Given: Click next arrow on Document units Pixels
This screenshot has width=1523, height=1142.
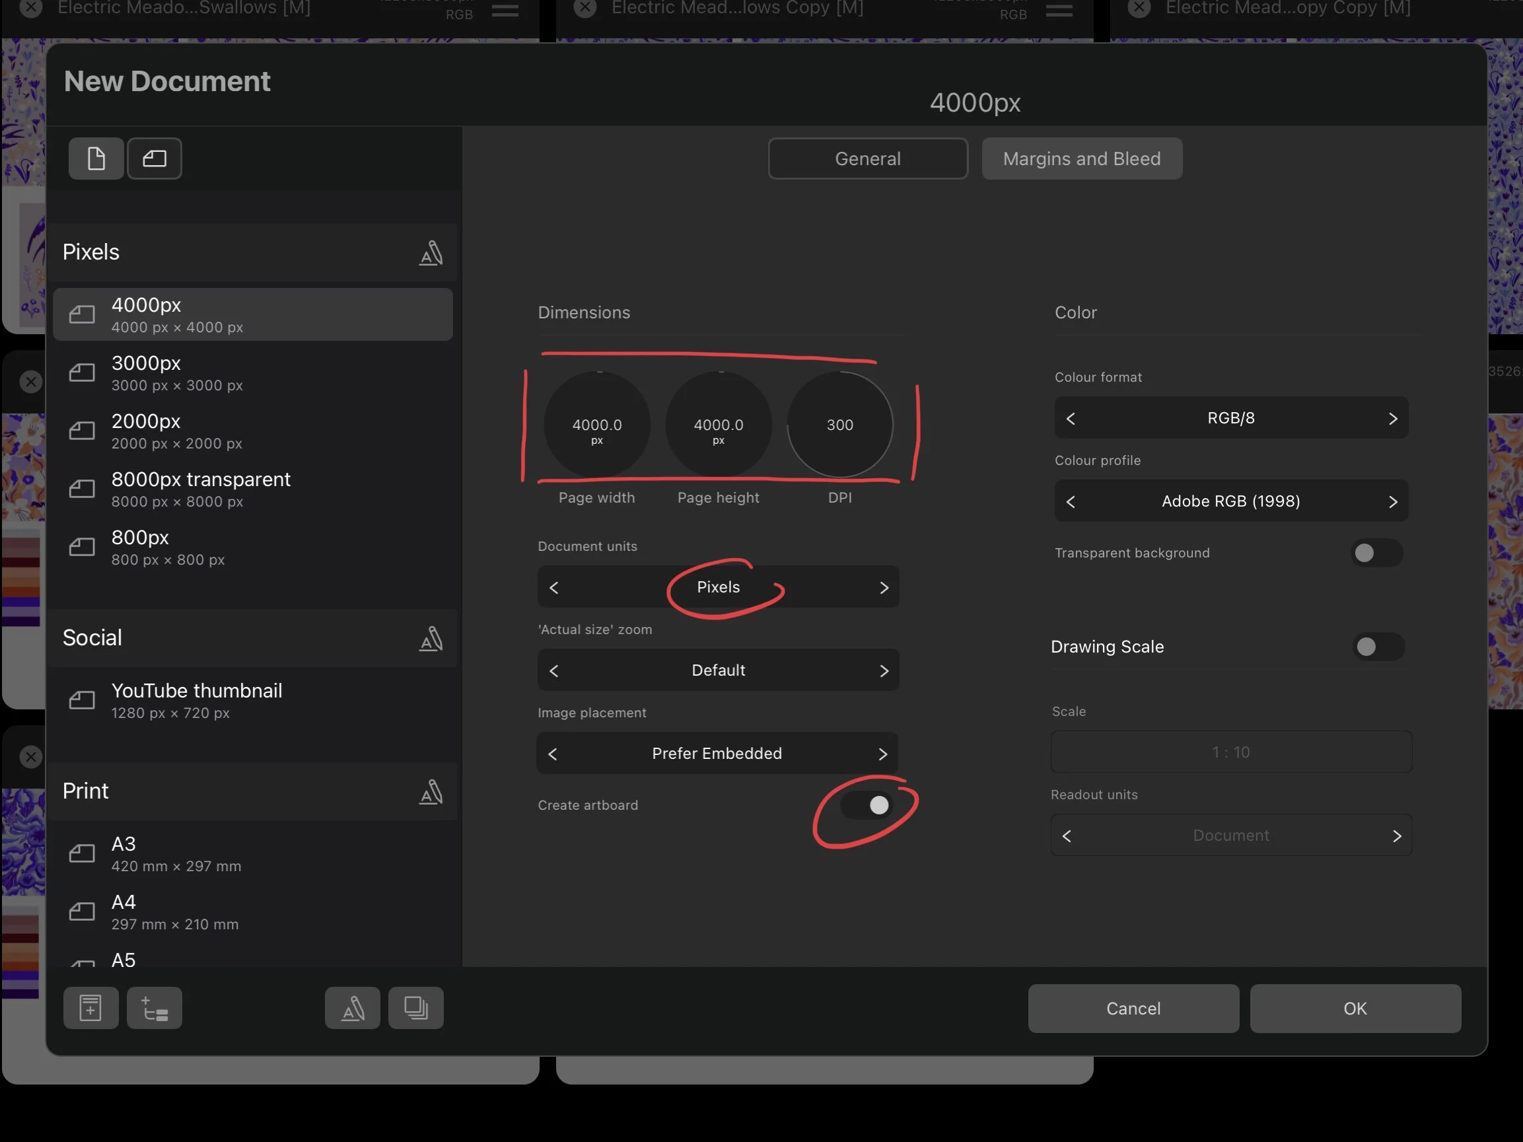Looking at the screenshot, I should pos(884,587).
